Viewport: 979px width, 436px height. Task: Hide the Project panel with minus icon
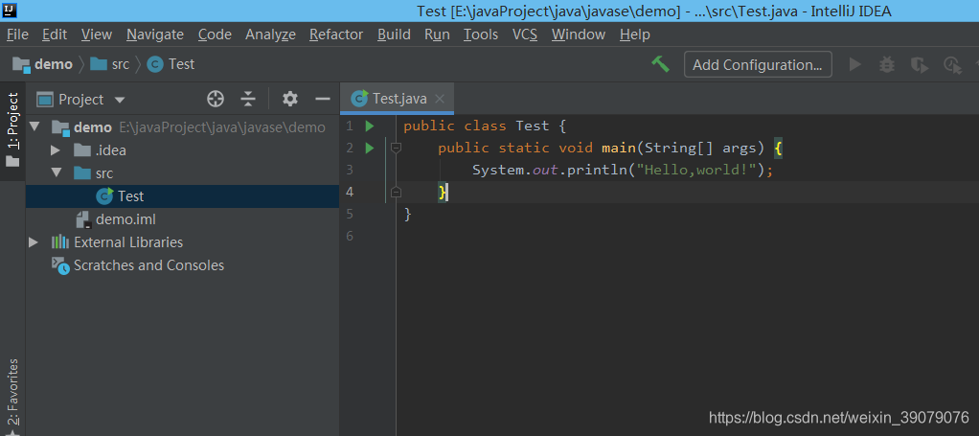(x=322, y=99)
